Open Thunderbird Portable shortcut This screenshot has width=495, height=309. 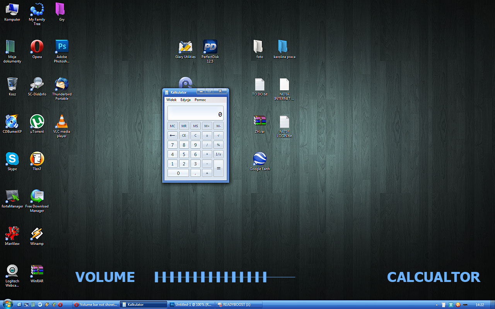(x=61, y=89)
